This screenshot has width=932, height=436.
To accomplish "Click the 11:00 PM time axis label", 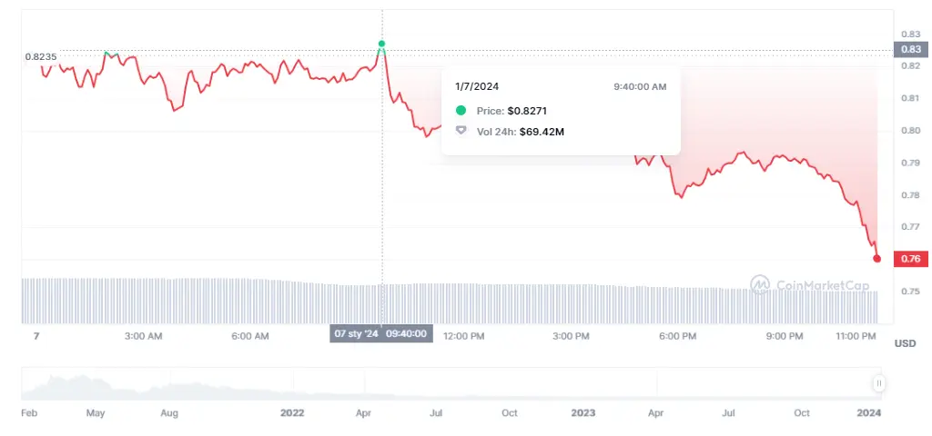I will (x=855, y=336).
